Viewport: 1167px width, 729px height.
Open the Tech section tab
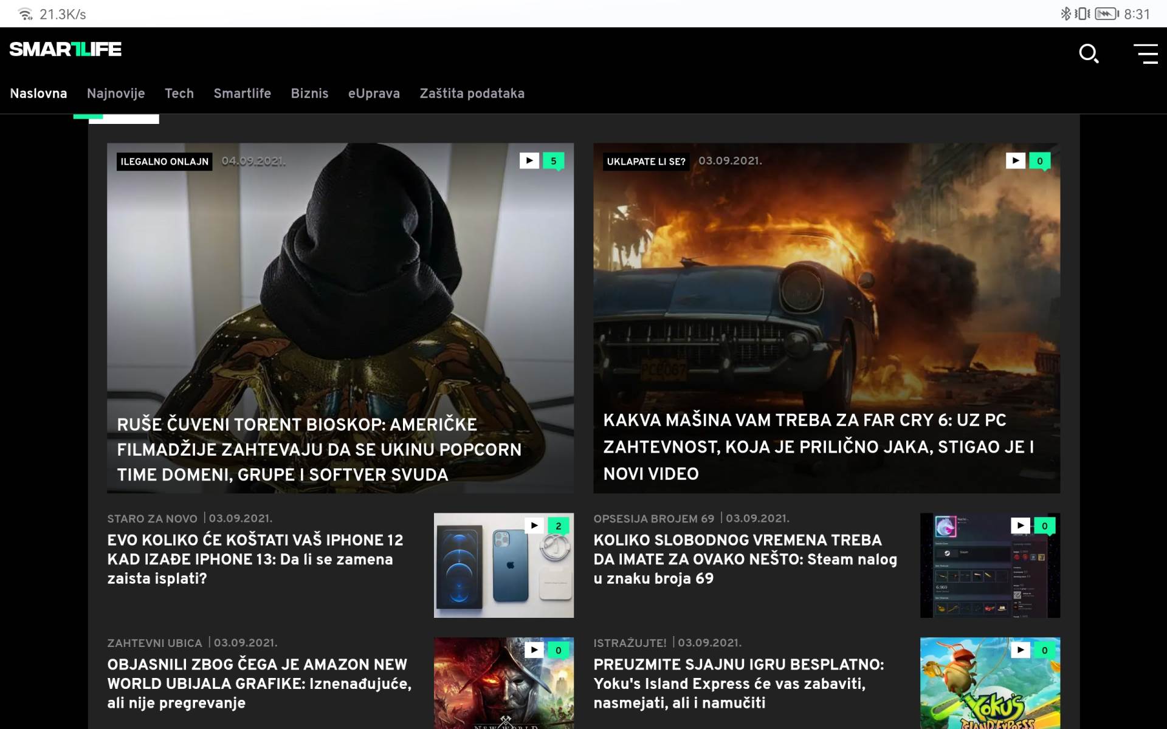179,94
